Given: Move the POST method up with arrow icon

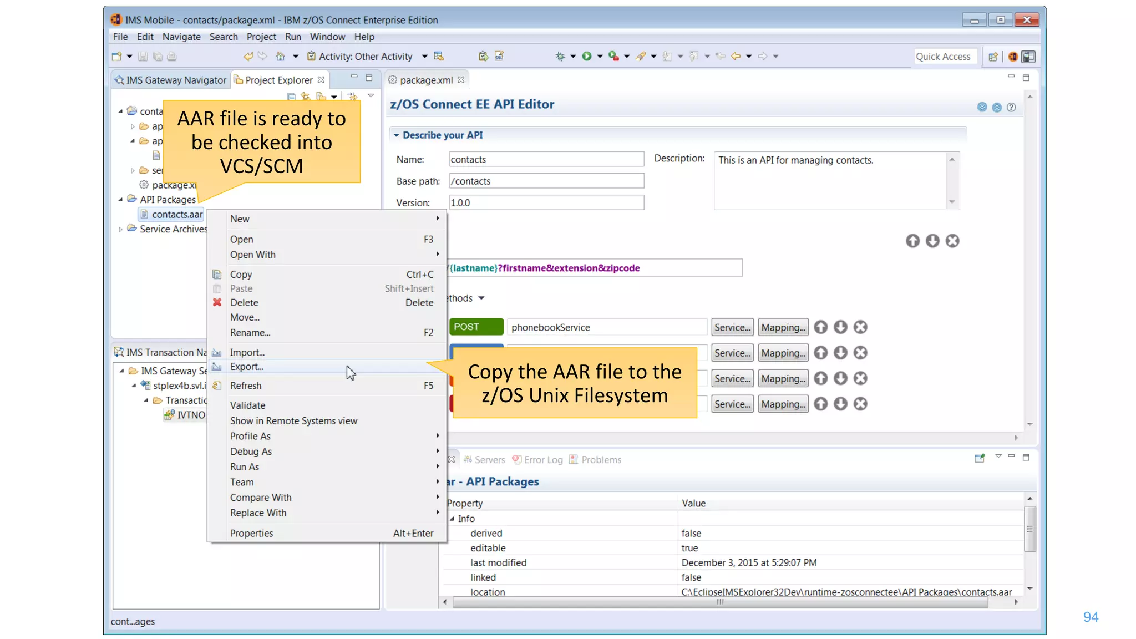Looking at the screenshot, I should pyautogui.click(x=821, y=327).
